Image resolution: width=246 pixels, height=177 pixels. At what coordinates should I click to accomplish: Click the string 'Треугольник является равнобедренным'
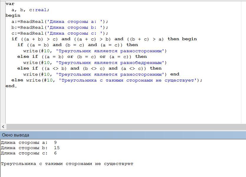click(110, 63)
